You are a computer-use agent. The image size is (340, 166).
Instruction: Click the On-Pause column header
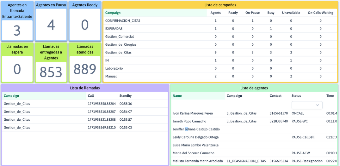click(252, 13)
